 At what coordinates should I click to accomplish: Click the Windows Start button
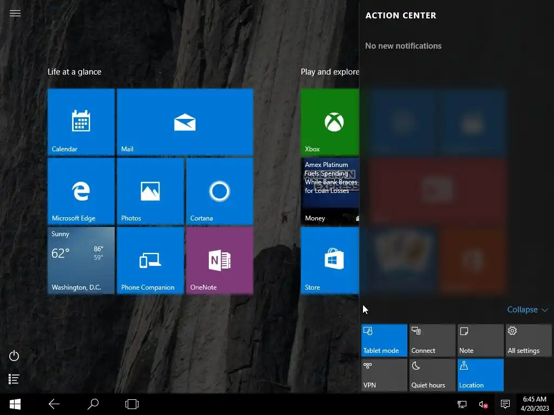click(x=15, y=404)
